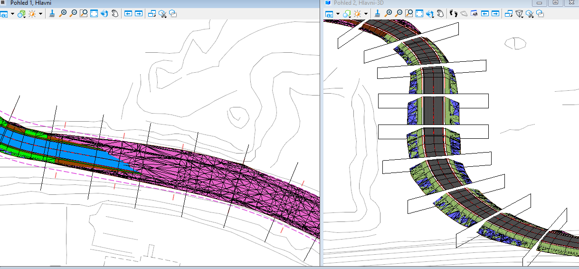Open View Attributes in Pohled 1
The width and height of the screenshot is (579, 269).
tap(4, 14)
